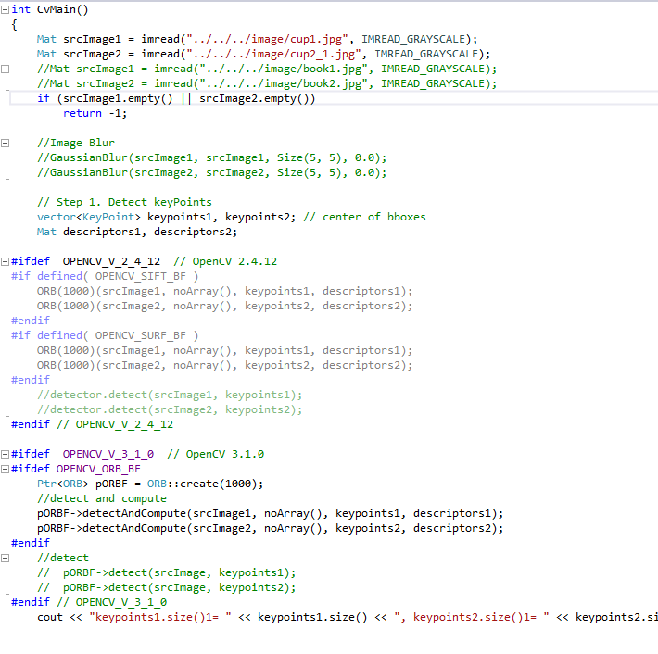The image size is (658, 654).
Task: Click the "cup2_1.jpg" image path string
Action: 273,54
